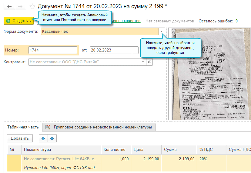The image size is (251, 173).
Task: Click the Нет связанных документов link
Action: 169,21
